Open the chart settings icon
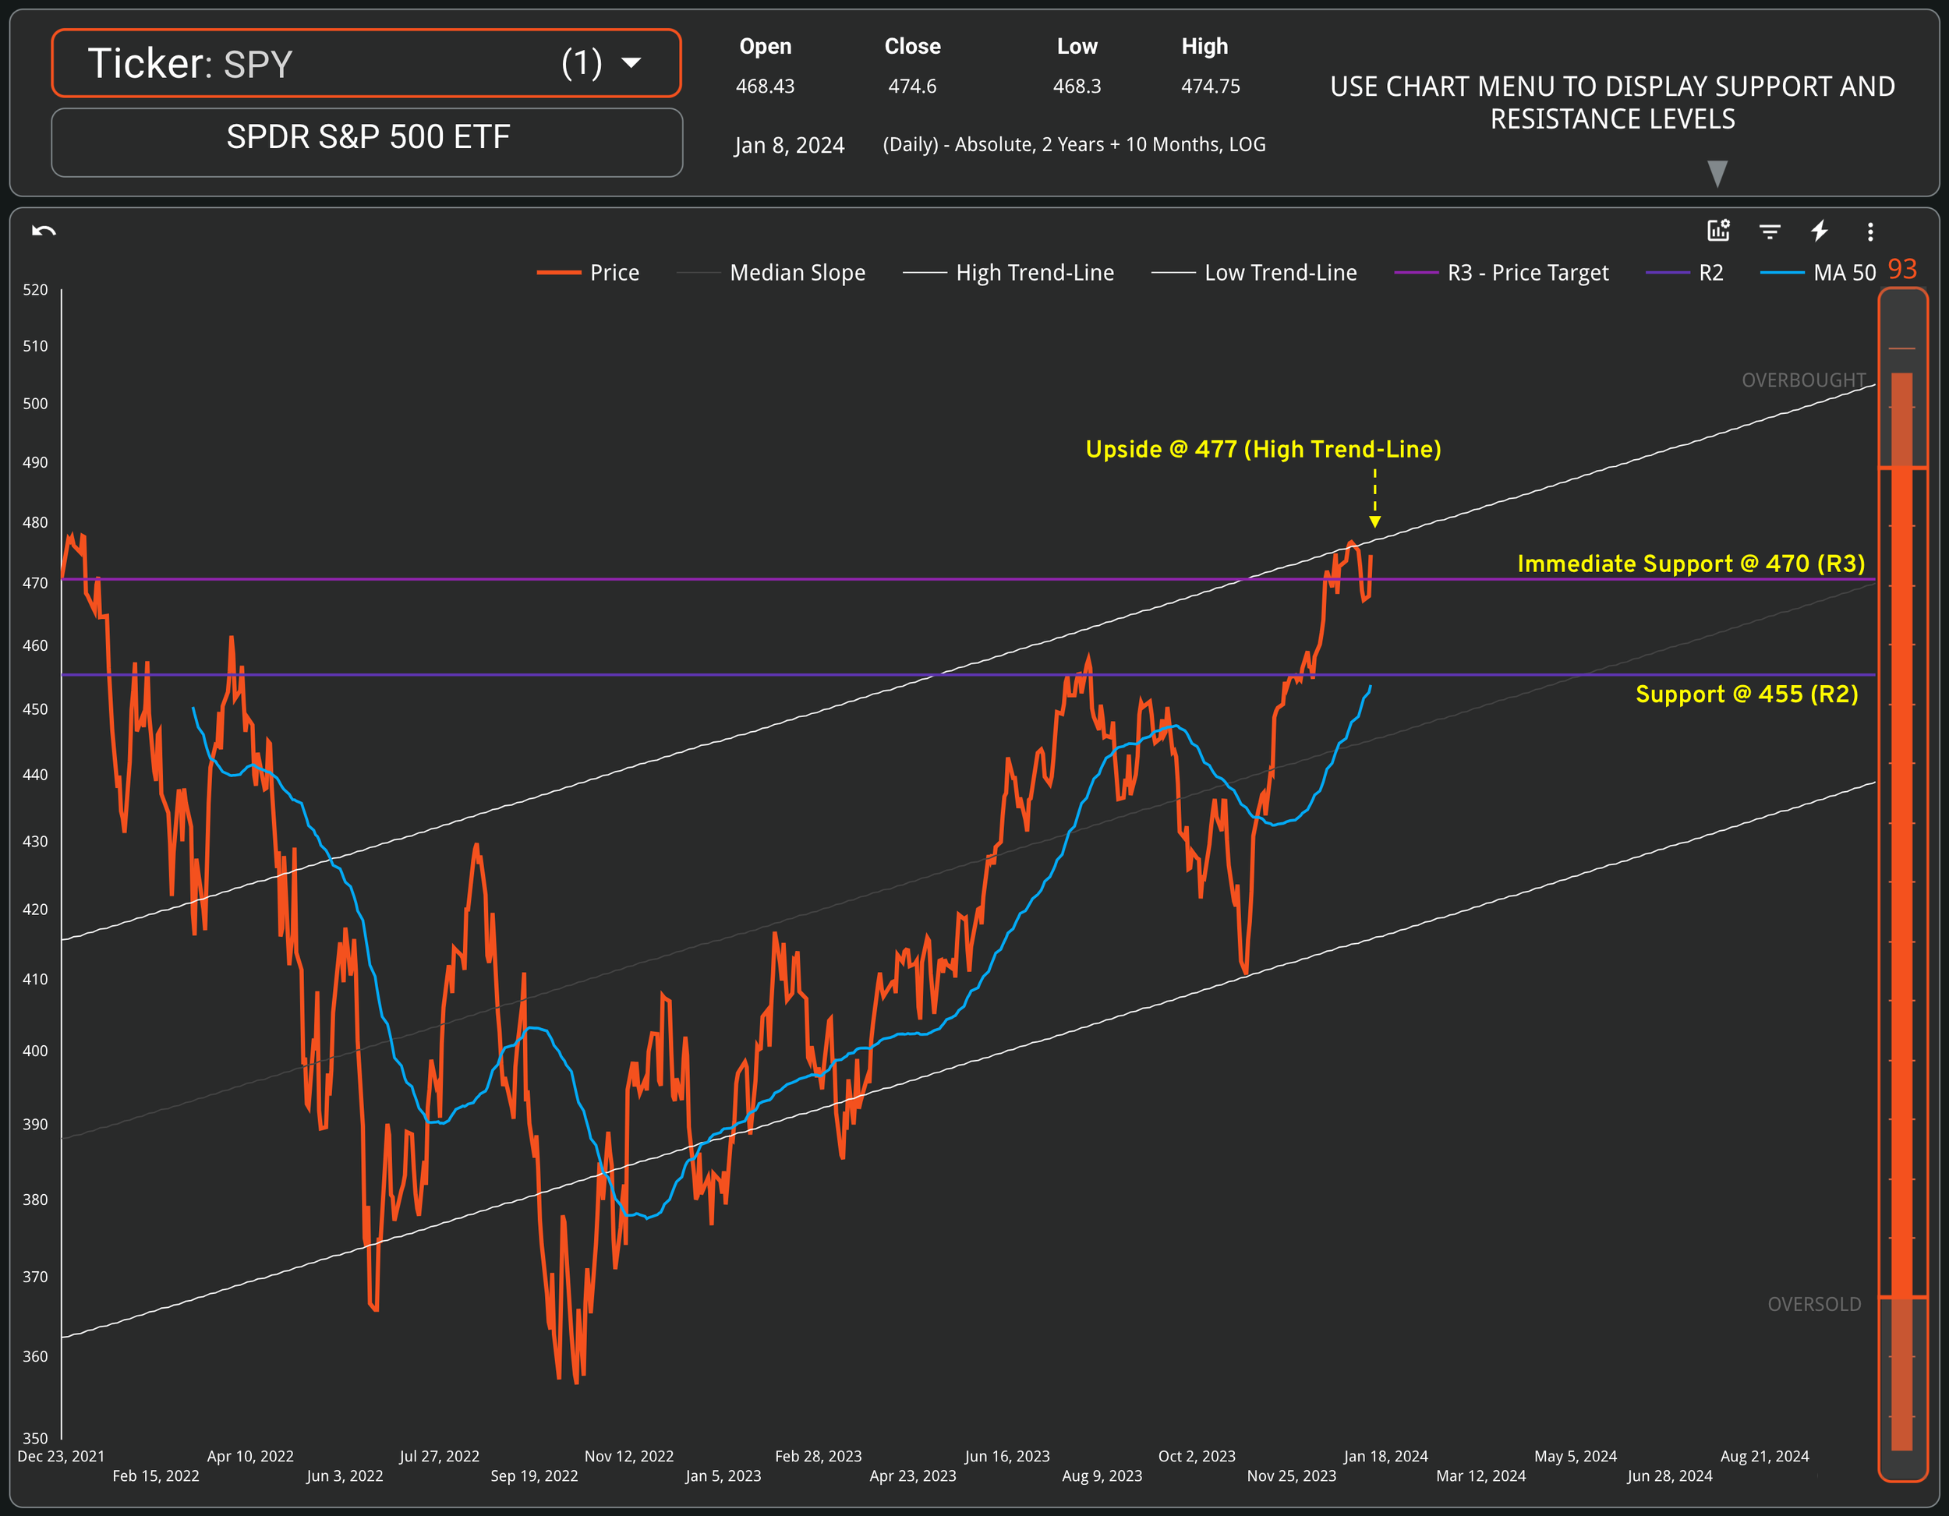 tap(1718, 231)
